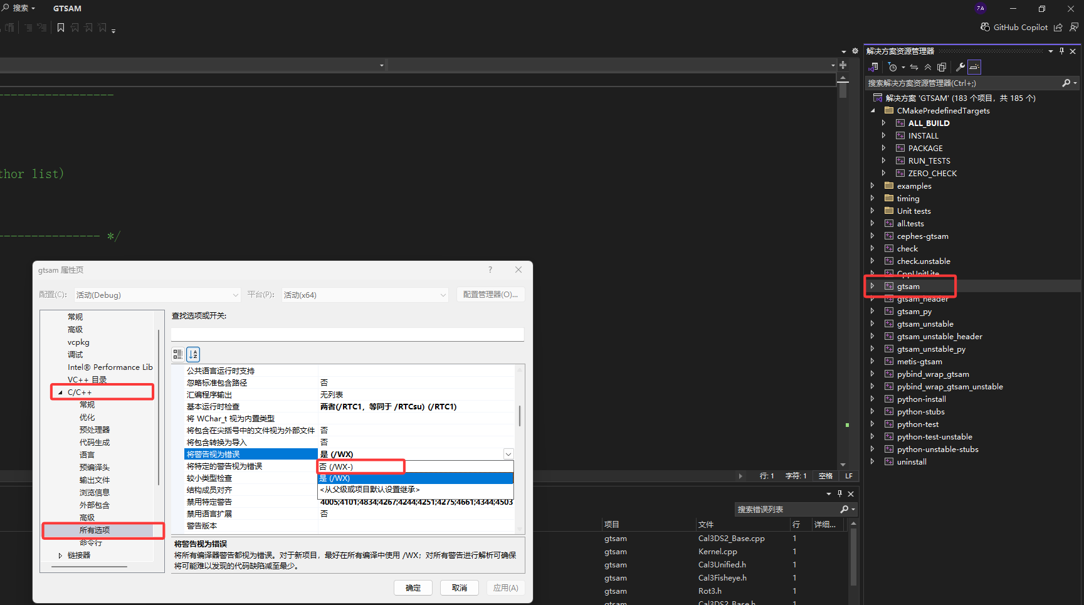This screenshot has height=605, width=1084.
Task: Click the help question mark in gtsam dialog
Action: [490, 270]
